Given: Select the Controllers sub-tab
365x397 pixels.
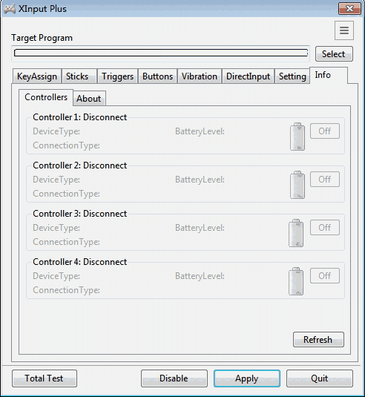Looking at the screenshot, I should point(46,97).
